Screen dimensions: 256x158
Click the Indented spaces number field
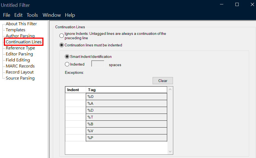pyautogui.click(x=98, y=64)
